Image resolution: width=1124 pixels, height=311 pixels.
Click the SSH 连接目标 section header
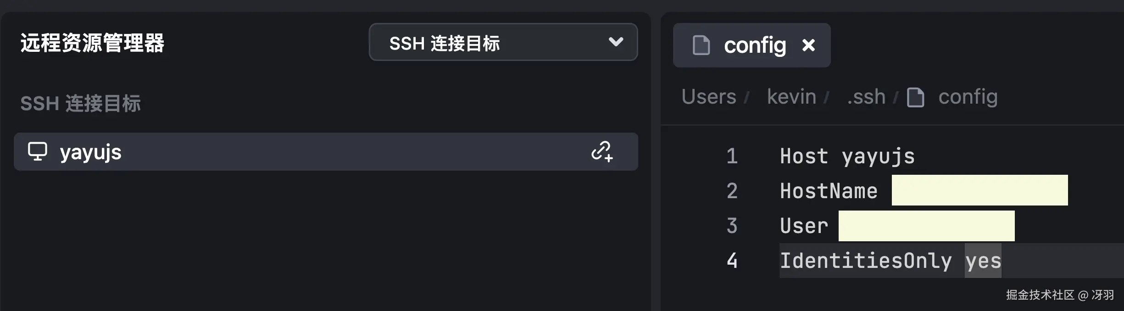(x=80, y=104)
